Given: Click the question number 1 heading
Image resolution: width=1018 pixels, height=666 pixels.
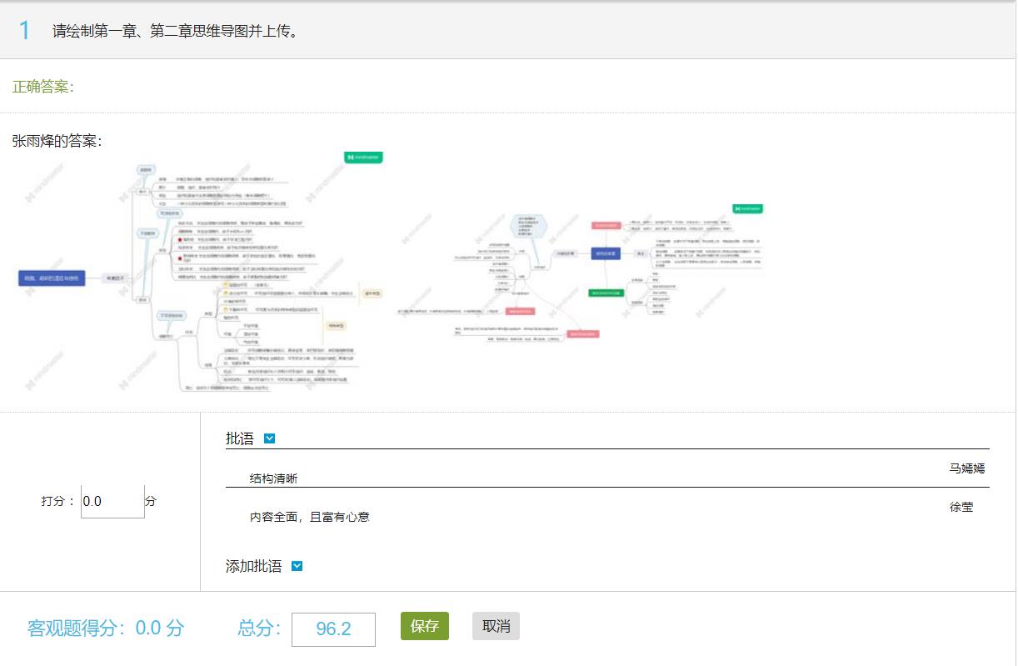Looking at the screenshot, I should (24, 31).
